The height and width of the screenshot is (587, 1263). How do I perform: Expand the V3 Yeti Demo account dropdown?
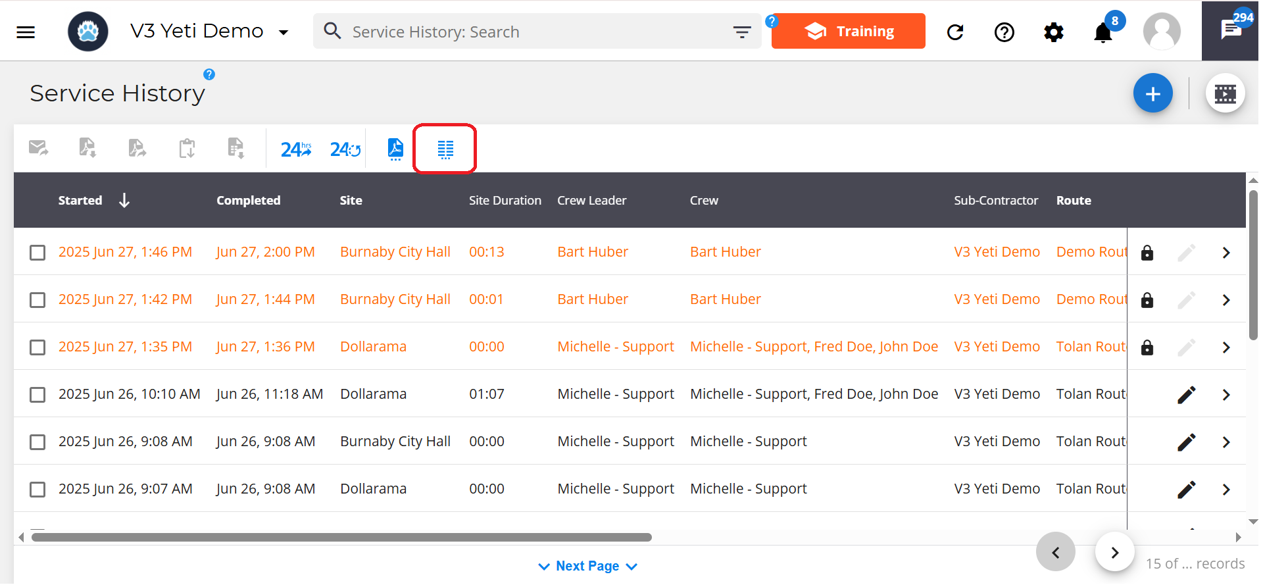coord(284,32)
